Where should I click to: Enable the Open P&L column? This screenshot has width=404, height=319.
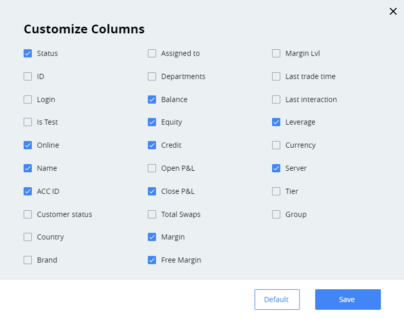[x=152, y=168]
